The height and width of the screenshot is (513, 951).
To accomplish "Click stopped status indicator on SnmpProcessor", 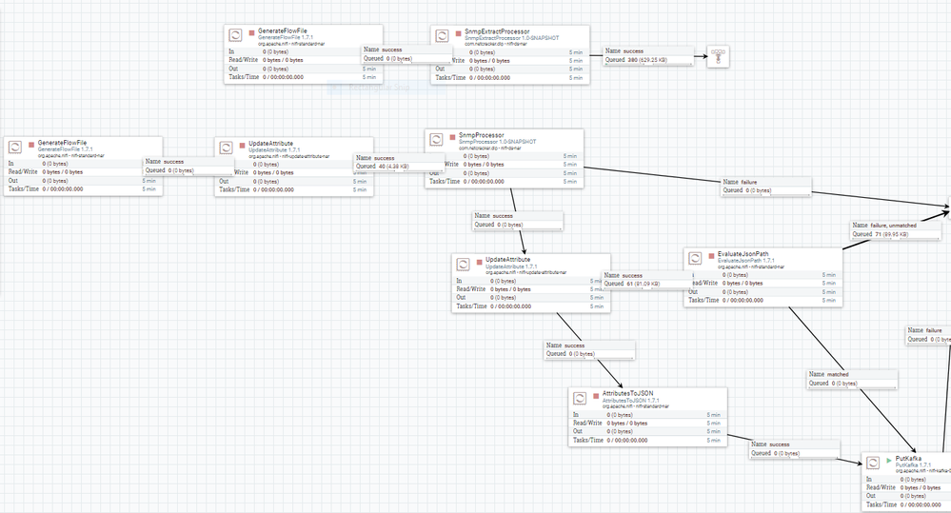I will click(452, 137).
